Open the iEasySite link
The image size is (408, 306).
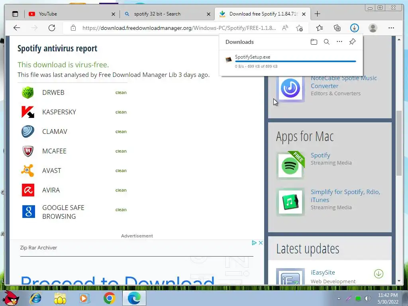click(x=323, y=273)
